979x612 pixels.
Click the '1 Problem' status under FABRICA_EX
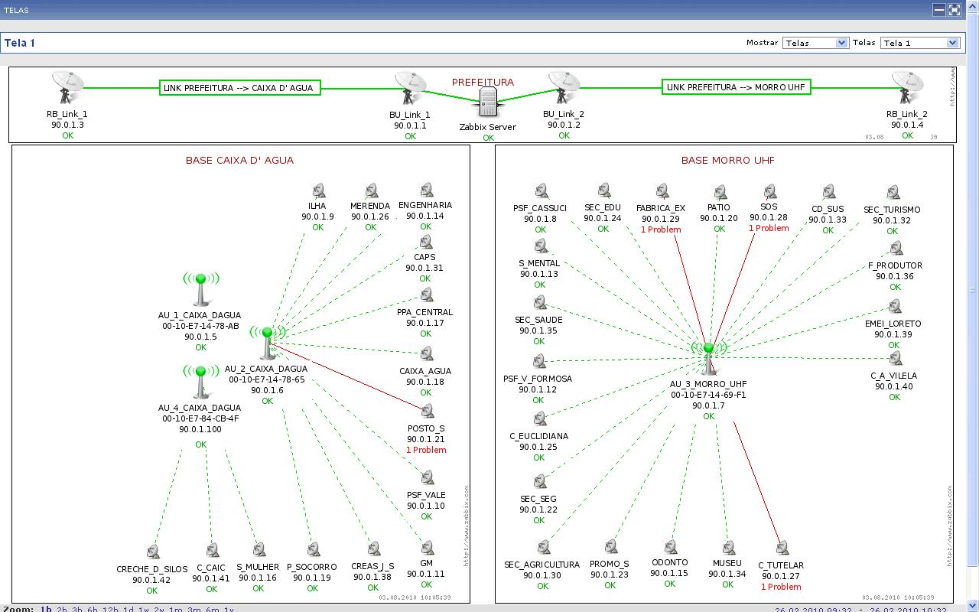click(x=661, y=229)
